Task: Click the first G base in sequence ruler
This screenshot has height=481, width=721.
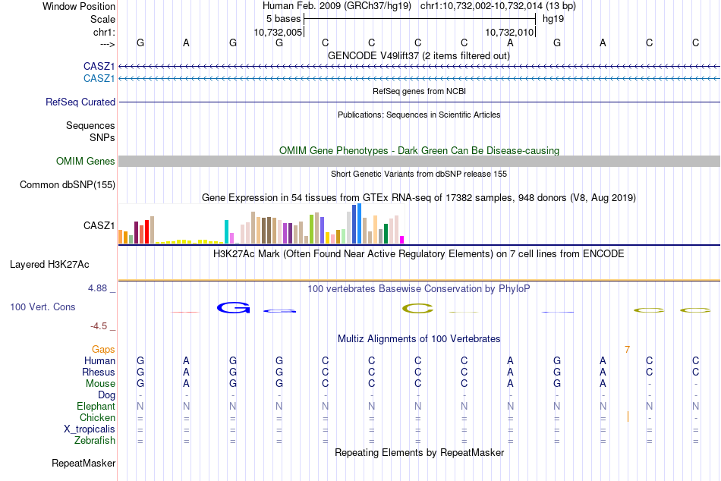Action: [140, 42]
